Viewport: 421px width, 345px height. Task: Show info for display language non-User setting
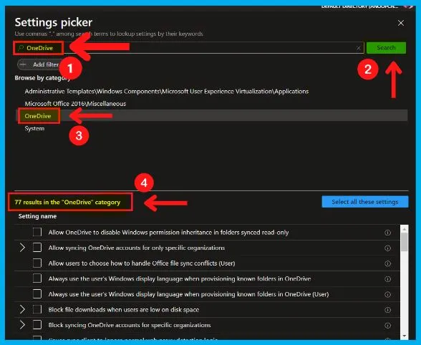(387, 279)
